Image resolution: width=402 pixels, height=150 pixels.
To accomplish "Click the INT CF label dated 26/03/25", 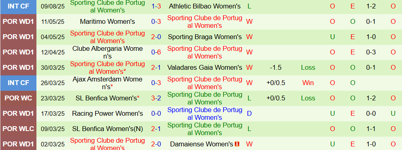I will 19,83.
